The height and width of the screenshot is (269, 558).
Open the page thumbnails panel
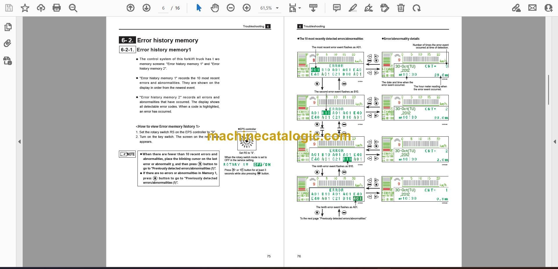pyautogui.click(x=8, y=27)
